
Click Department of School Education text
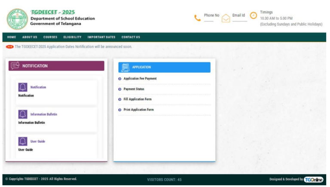[x=63, y=18]
